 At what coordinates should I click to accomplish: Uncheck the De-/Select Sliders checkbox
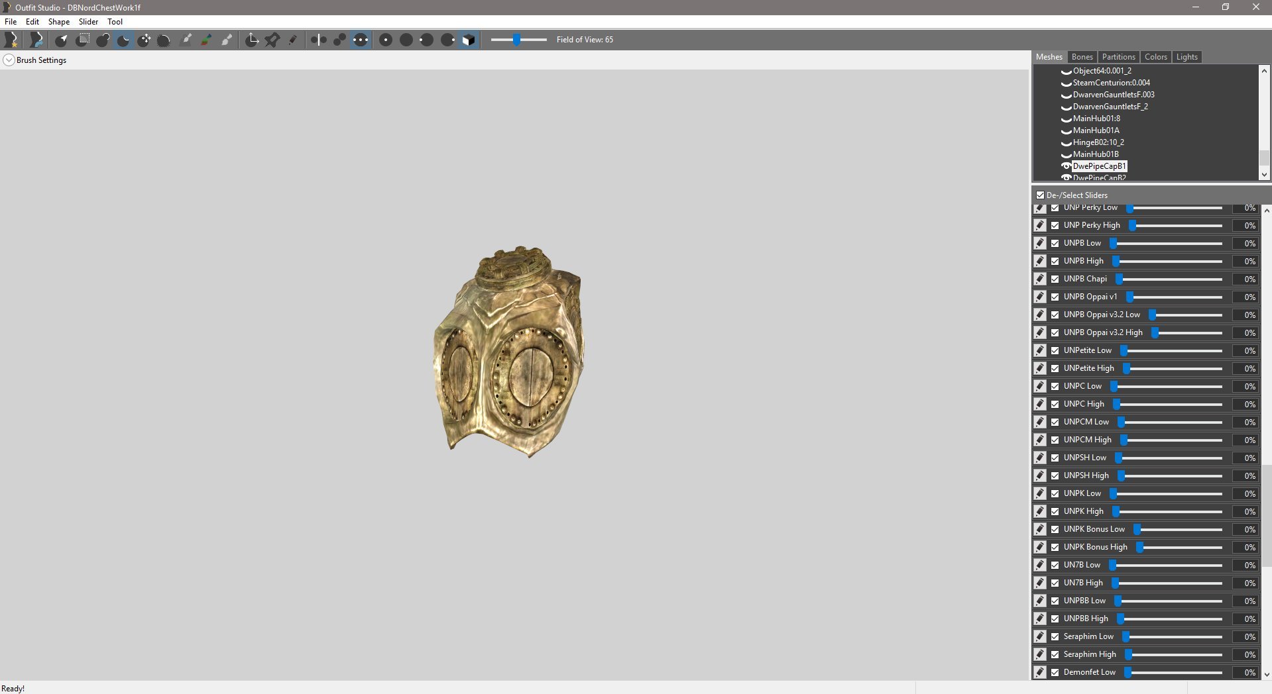point(1040,195)
